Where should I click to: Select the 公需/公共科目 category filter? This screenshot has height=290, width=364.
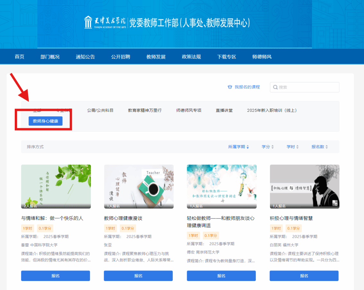100,110
